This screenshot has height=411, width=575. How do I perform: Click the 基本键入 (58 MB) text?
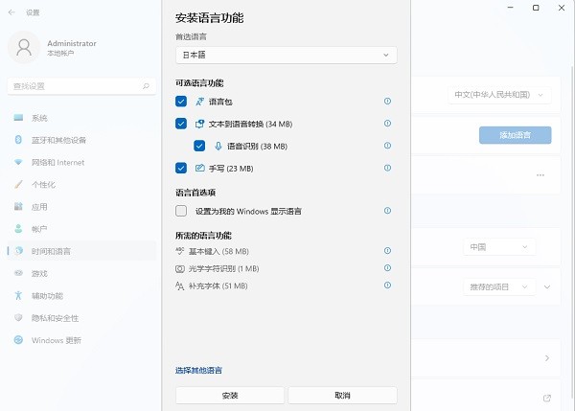coord(218,252)
